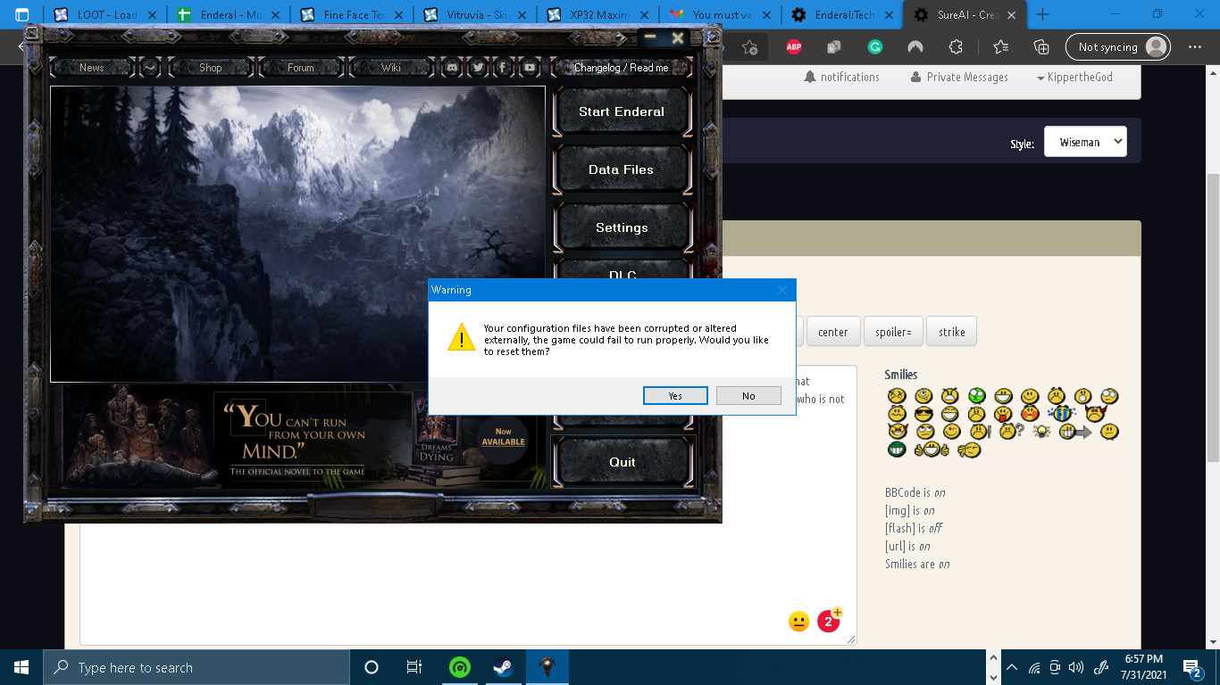Viewport: 1220px width, 685px height.
Task: Open the Adblock Plus extension icon
Action: coord(792,47)
